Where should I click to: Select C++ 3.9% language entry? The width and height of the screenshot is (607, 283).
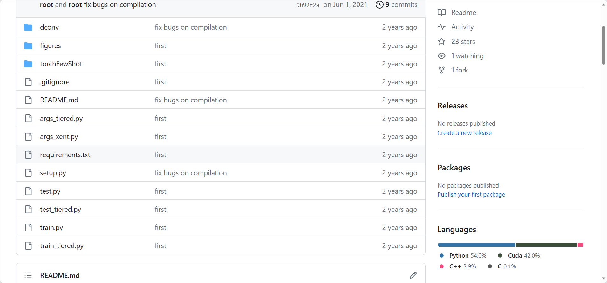(458, 266)
